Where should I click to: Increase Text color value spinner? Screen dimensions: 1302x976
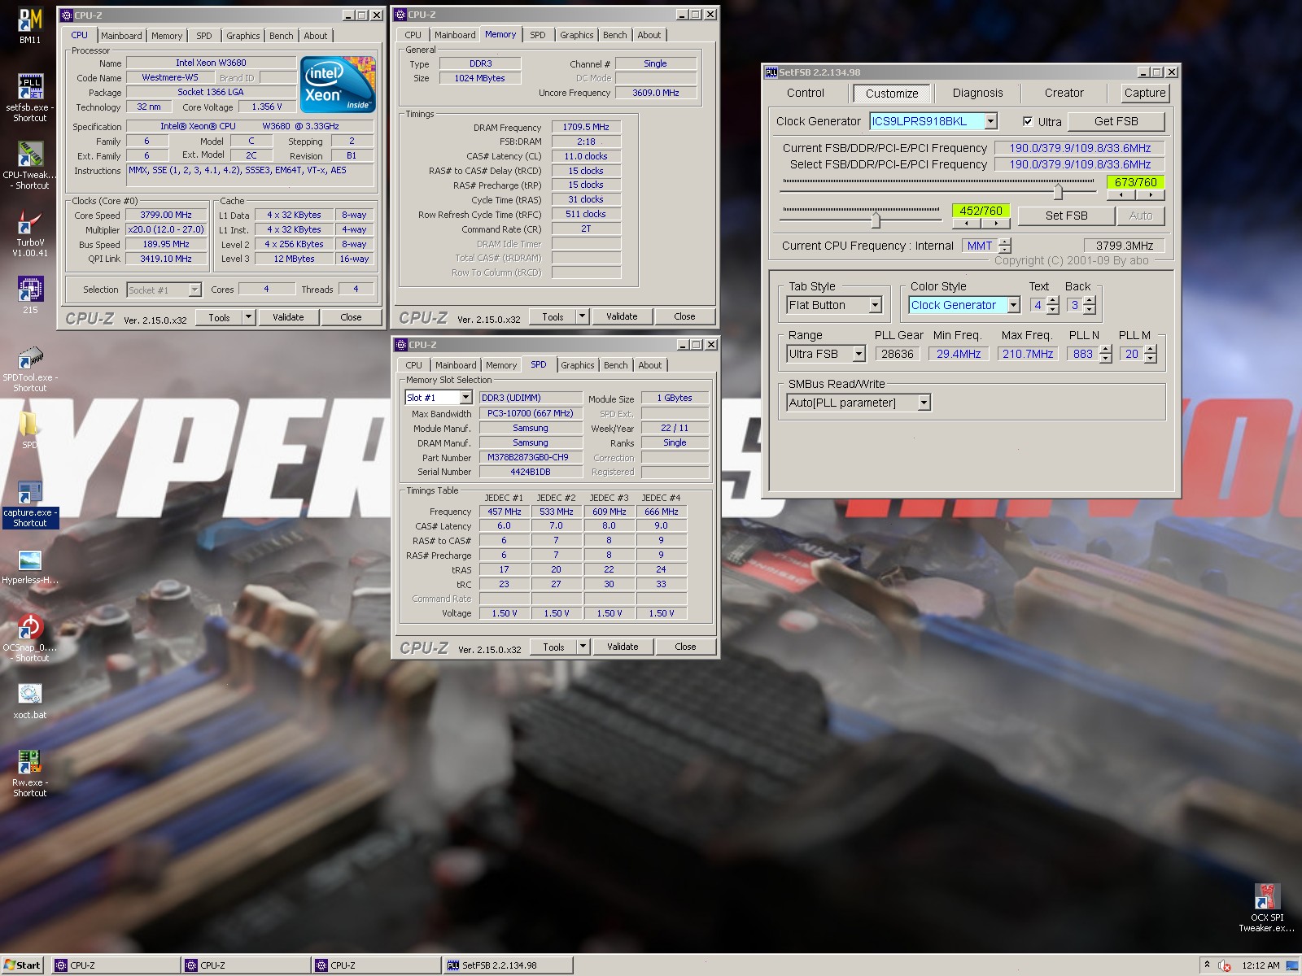tap(1053, 301)
